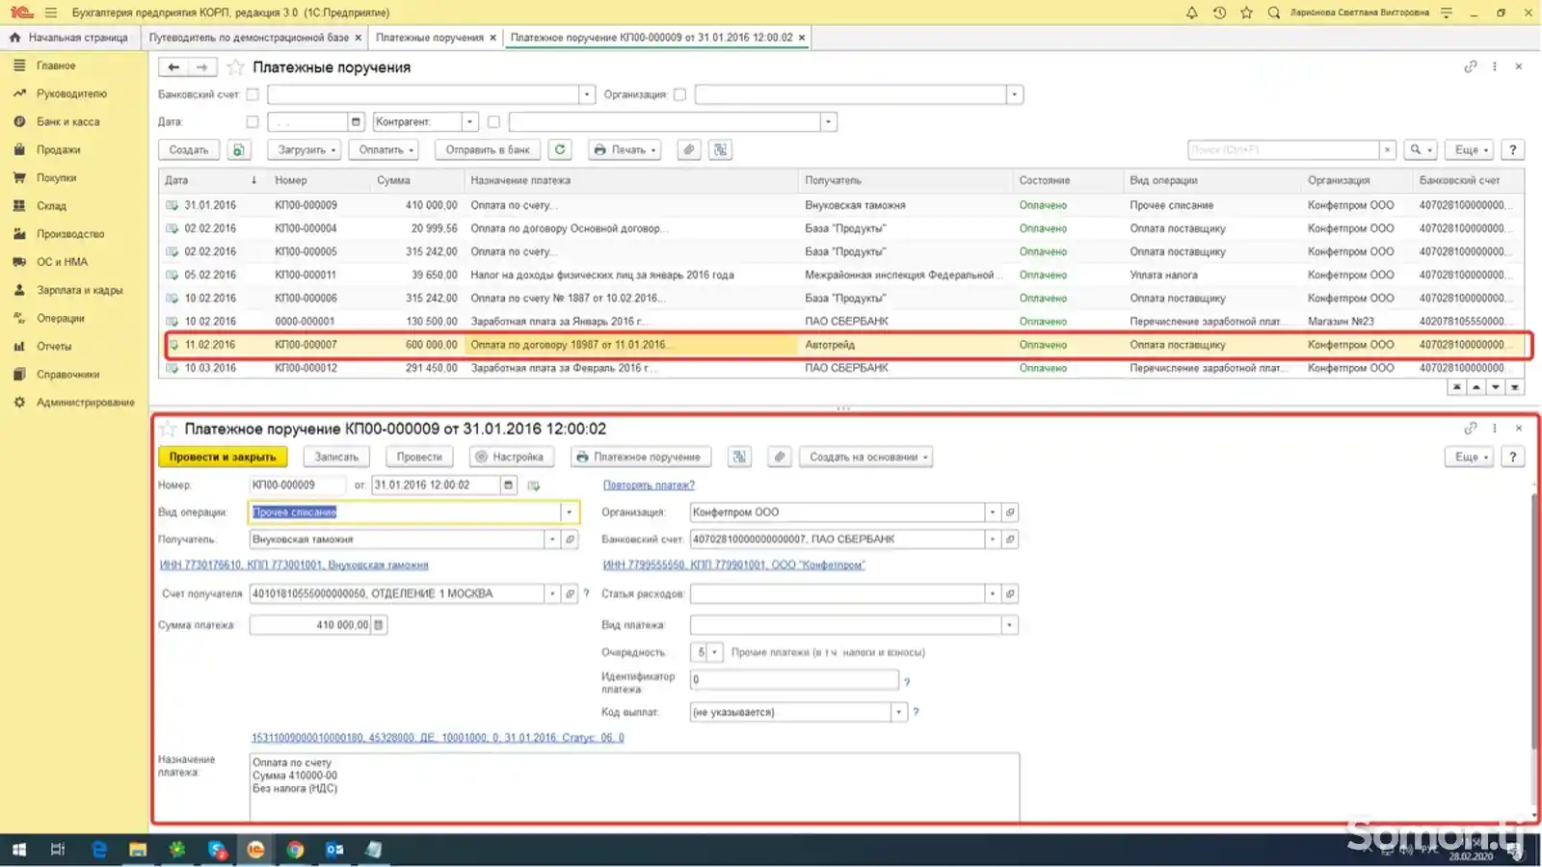Click status icon next to document date
The height and width of the screenshot is (867, 1542).
(534, 485)
